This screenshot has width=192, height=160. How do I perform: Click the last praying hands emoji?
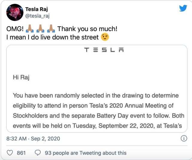coord(51,29)
